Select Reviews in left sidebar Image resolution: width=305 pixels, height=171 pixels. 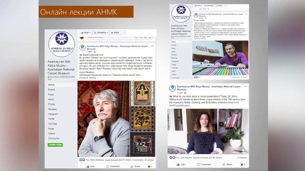(x=52, y=109)
